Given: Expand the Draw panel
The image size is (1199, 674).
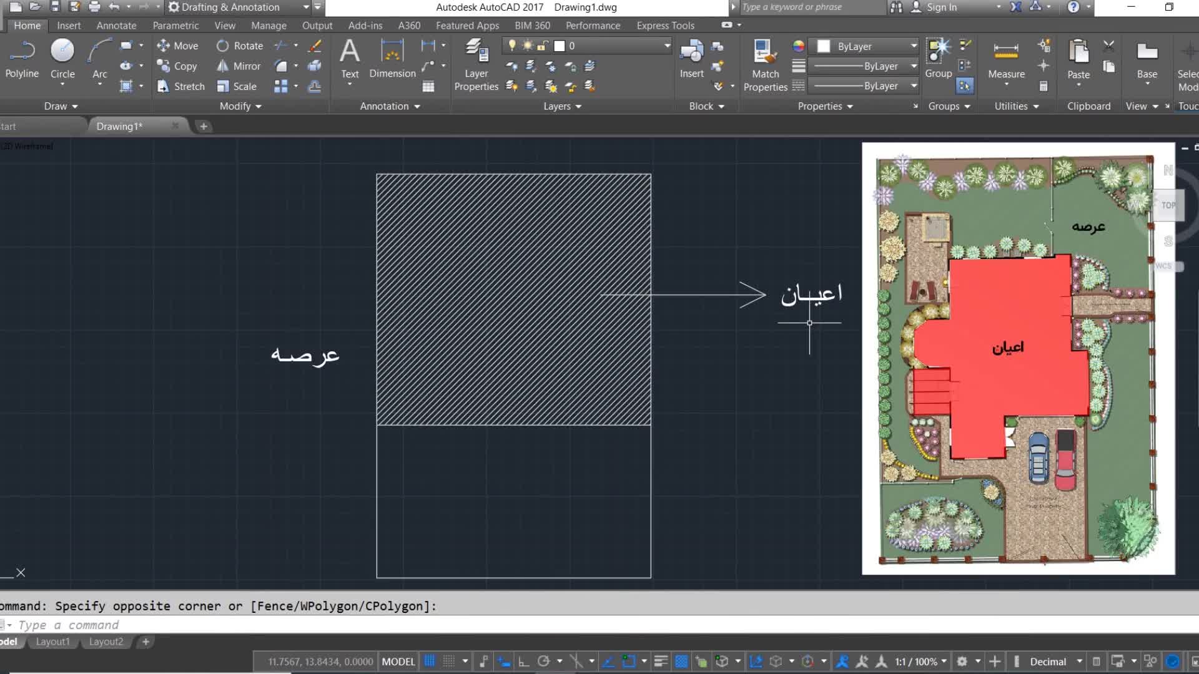Looking at the screenshot, I should click(x=61, y=106).
